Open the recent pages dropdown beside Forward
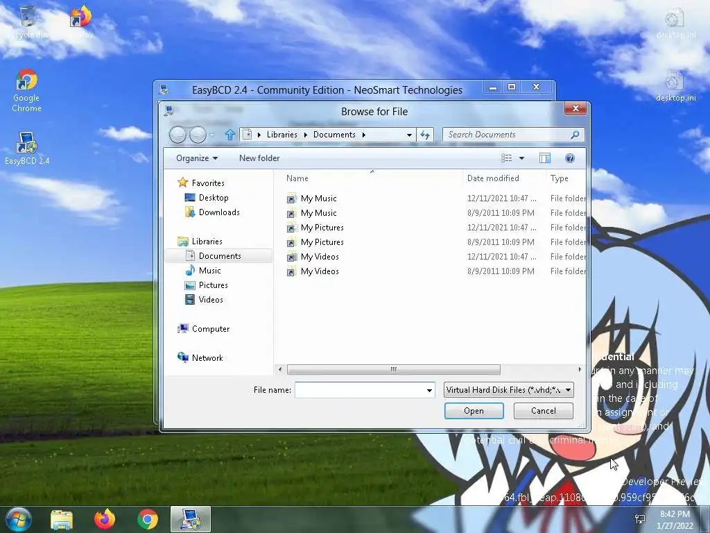710x533 pixels. pos(211,135)
